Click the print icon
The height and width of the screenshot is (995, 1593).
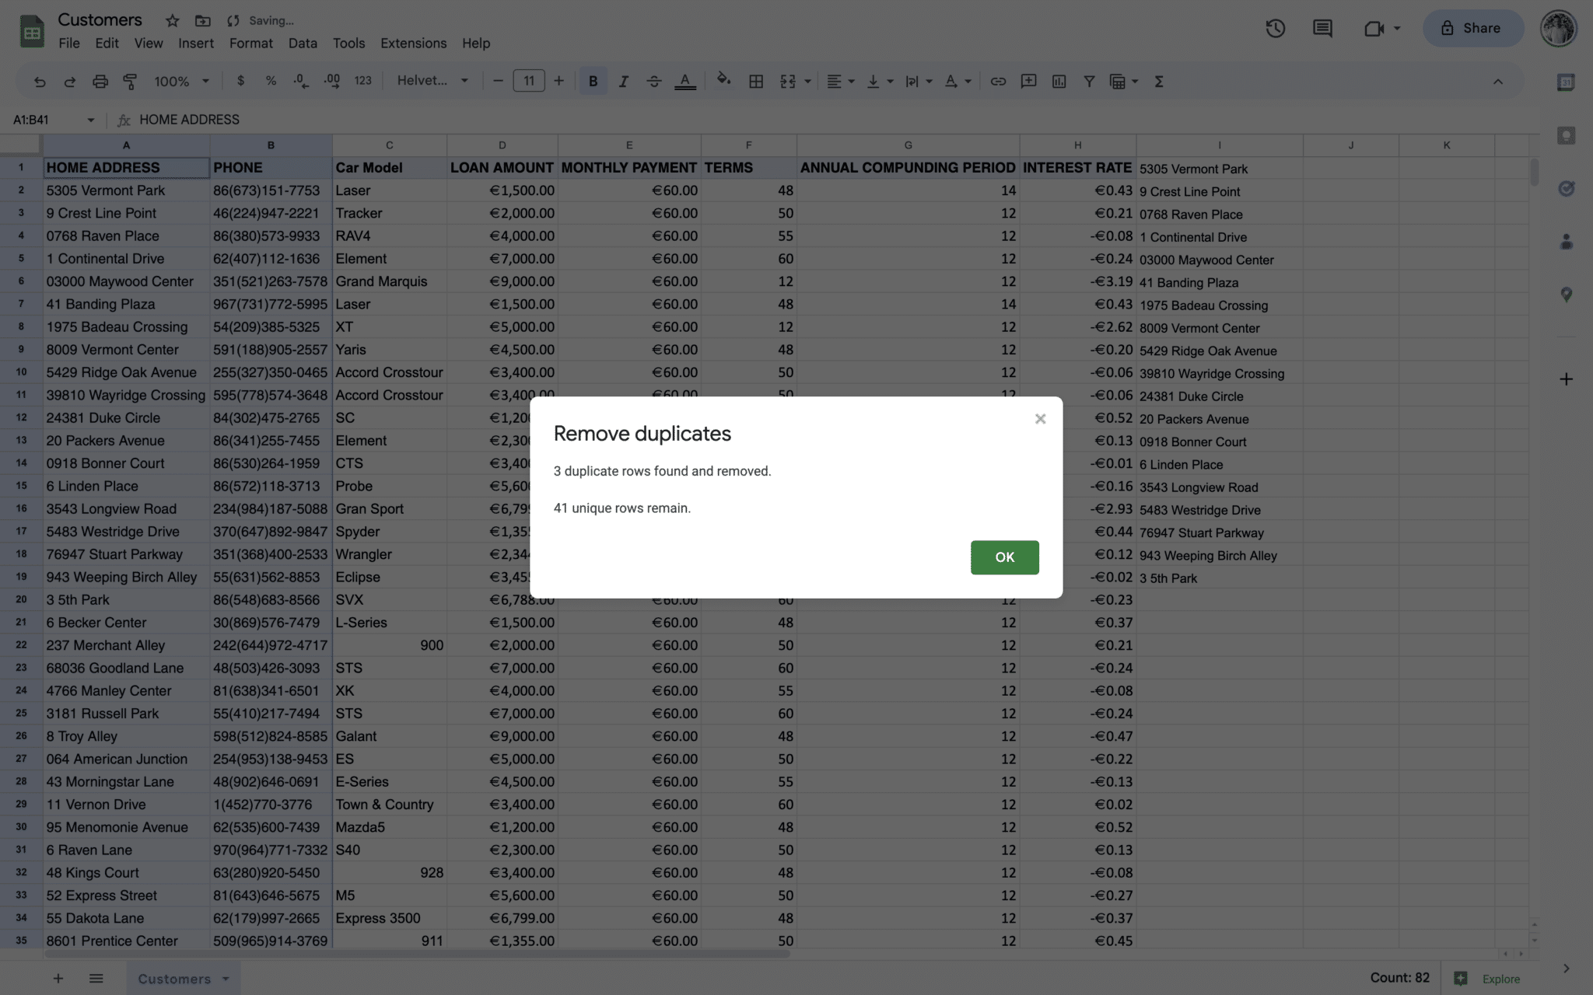coord(100,82)
